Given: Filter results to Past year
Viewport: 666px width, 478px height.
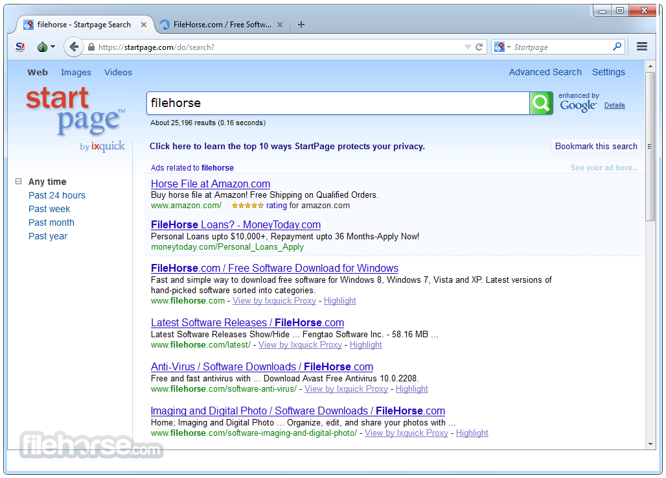Looking at the screenshot, I should (x=48, y=236).
